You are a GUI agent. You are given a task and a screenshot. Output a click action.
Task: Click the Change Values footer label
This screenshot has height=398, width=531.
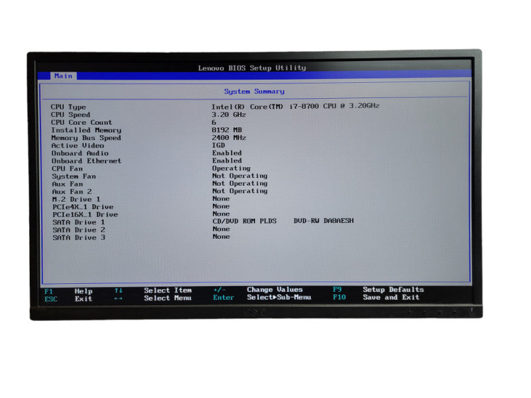(x=275, y=290)
